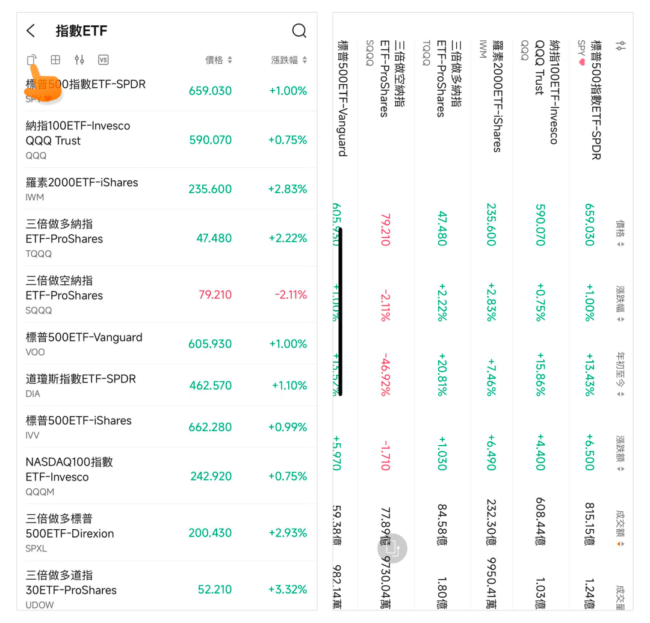Open the VS compare tool
This screenshot has width=650, height=623.
104,60
